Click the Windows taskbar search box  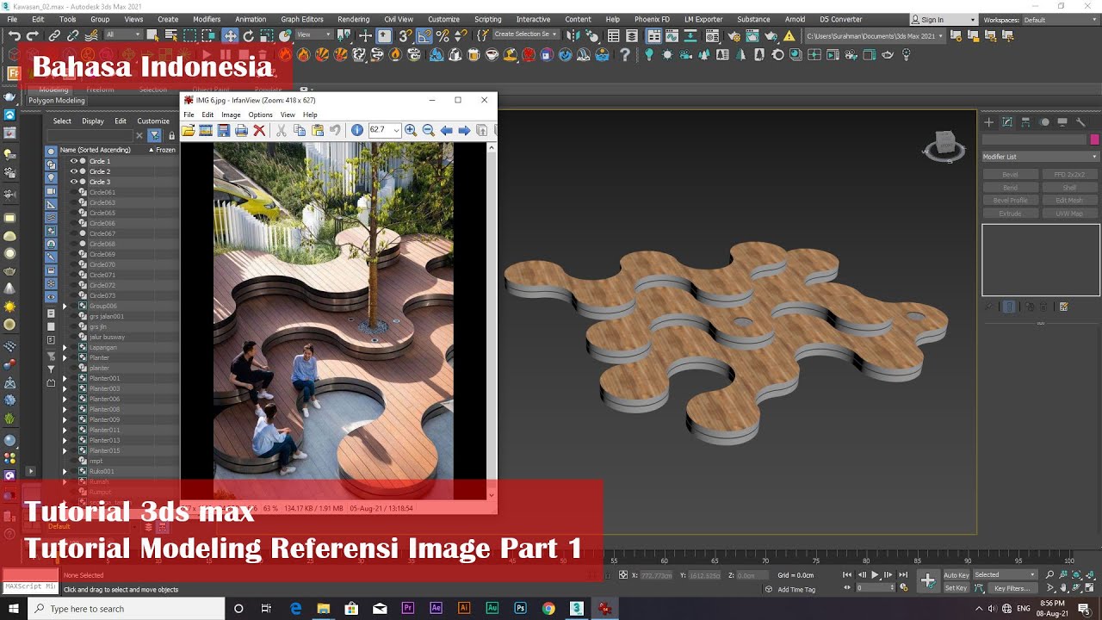click(x=127, y=609)
